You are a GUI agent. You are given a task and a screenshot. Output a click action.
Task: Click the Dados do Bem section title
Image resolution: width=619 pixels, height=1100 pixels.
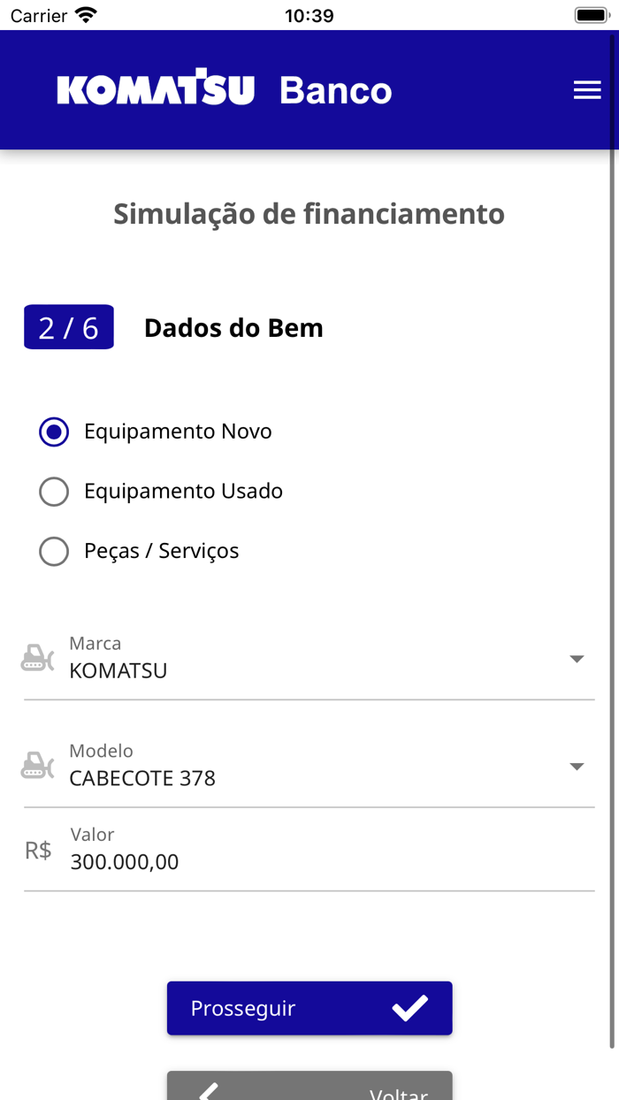click(x=233, y=327)
